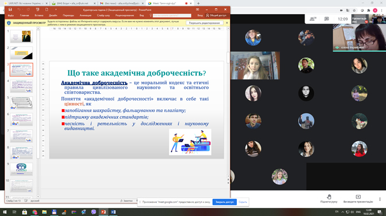Select slide 10 thumbnail
This screenshot has width=386, height=216.
click(21, 186)
